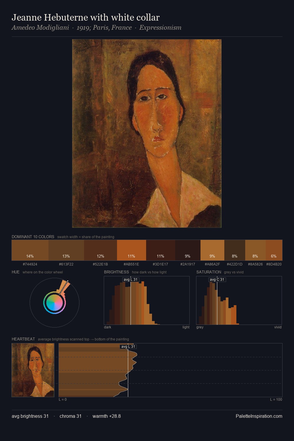Click the #522E1B color swatch

click(x=101, y=250)
